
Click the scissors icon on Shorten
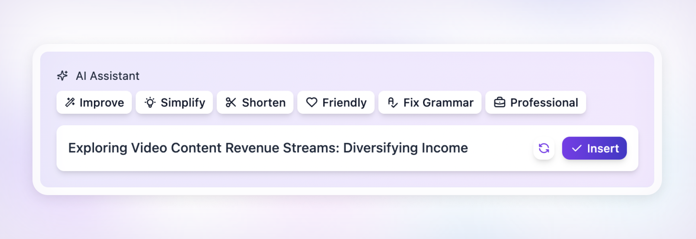pos(231,102)
